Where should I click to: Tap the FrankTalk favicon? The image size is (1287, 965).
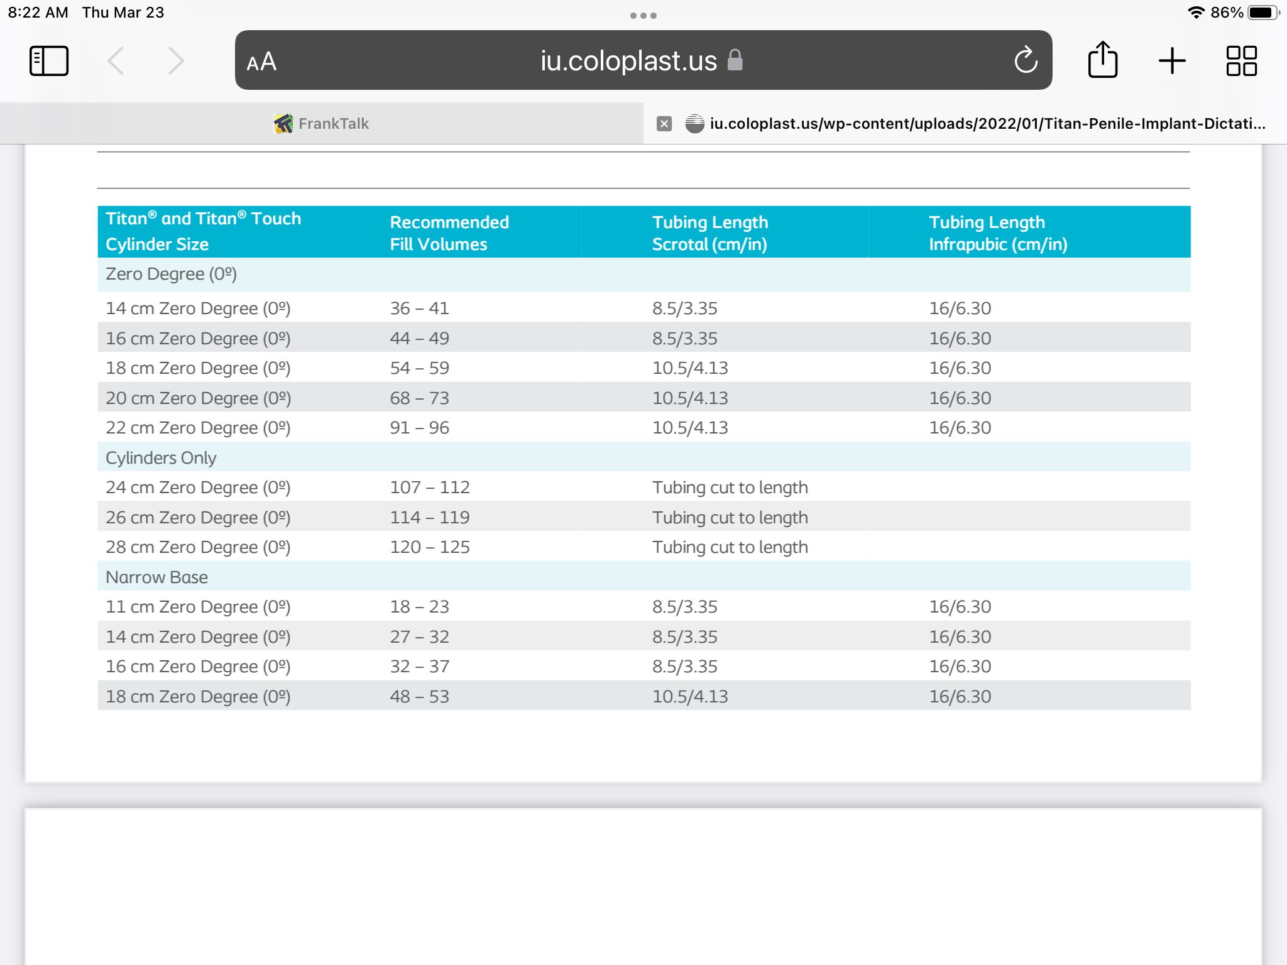[x=283, y=124]
